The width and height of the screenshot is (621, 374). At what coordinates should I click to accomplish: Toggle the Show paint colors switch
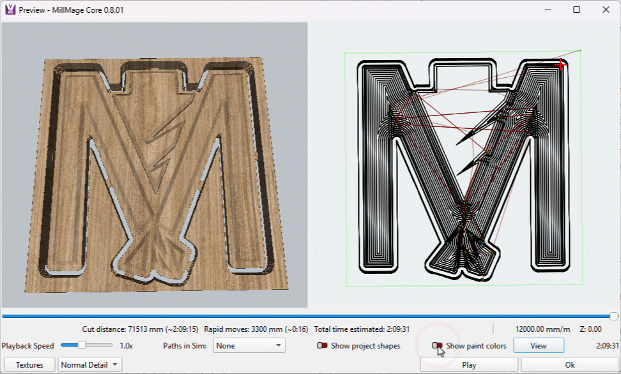pyautogui.click(x=437, y=346)
